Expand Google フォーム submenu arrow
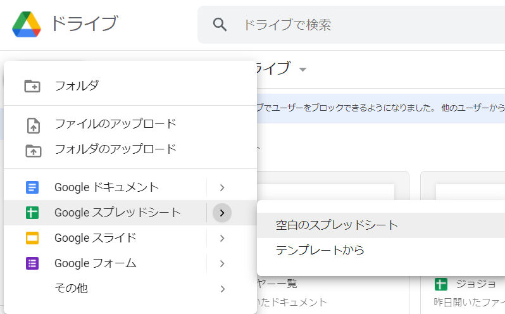Image resolution: width=505 pixels, height=314 pixels. pos(222,264)
